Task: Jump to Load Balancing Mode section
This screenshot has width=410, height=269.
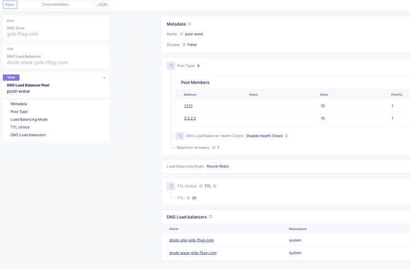Action: pyautogui.click(x=29, y=119)
